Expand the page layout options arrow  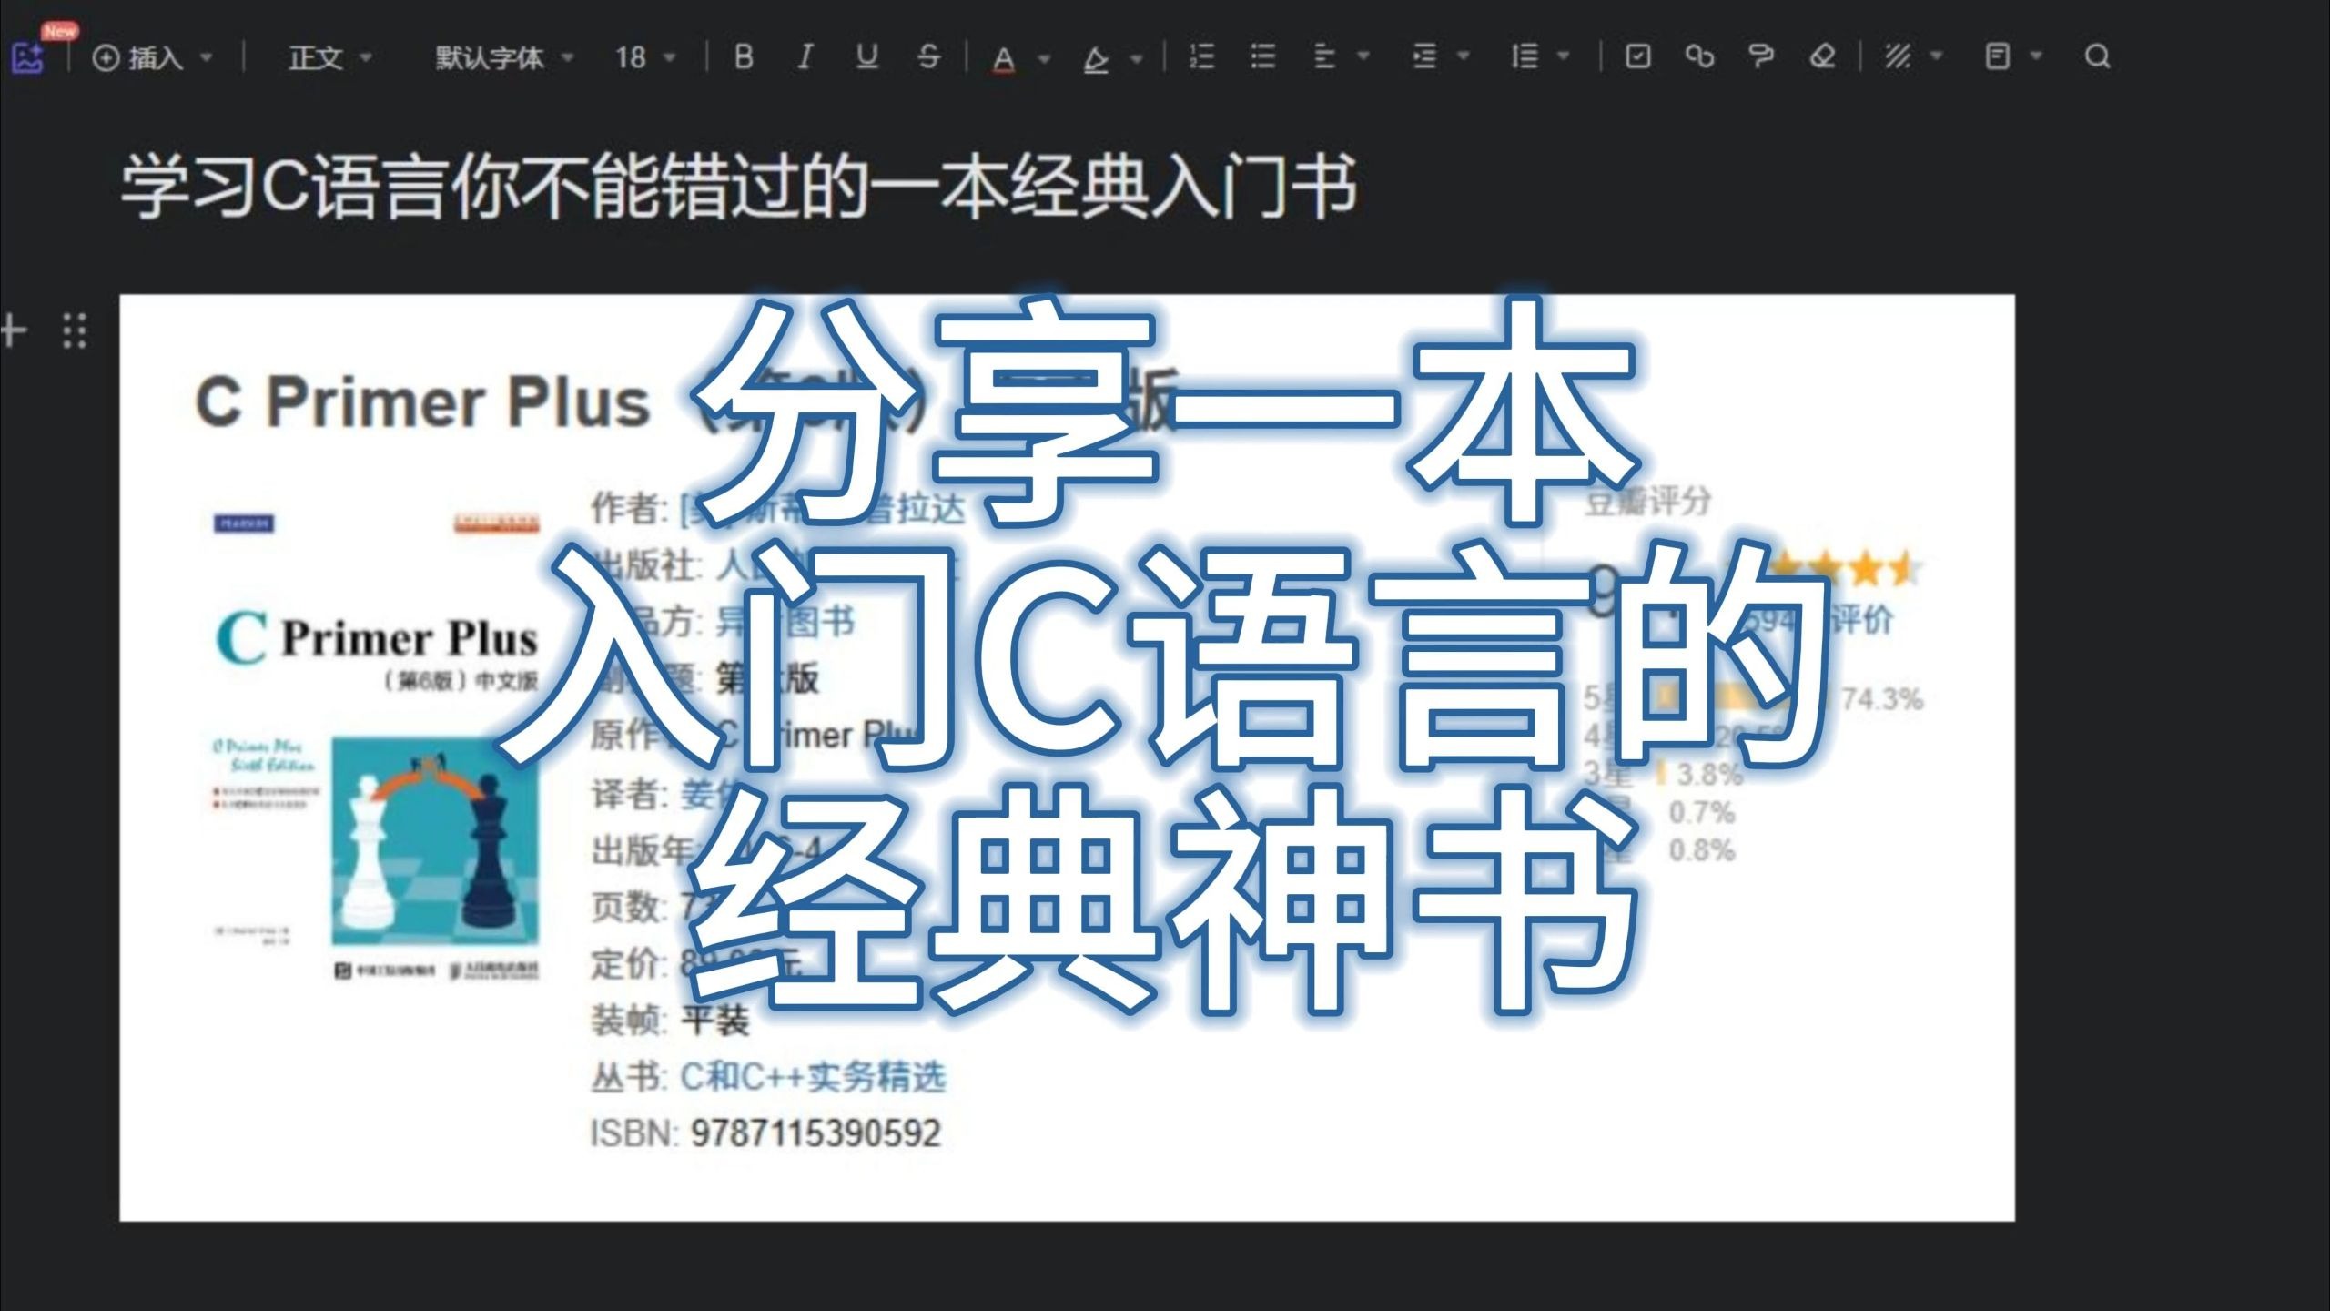tap(2037, 56)
